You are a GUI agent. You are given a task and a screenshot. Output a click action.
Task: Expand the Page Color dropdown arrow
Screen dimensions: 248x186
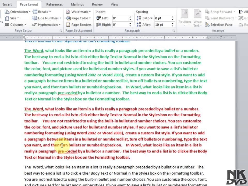click(x=90, y=18)
